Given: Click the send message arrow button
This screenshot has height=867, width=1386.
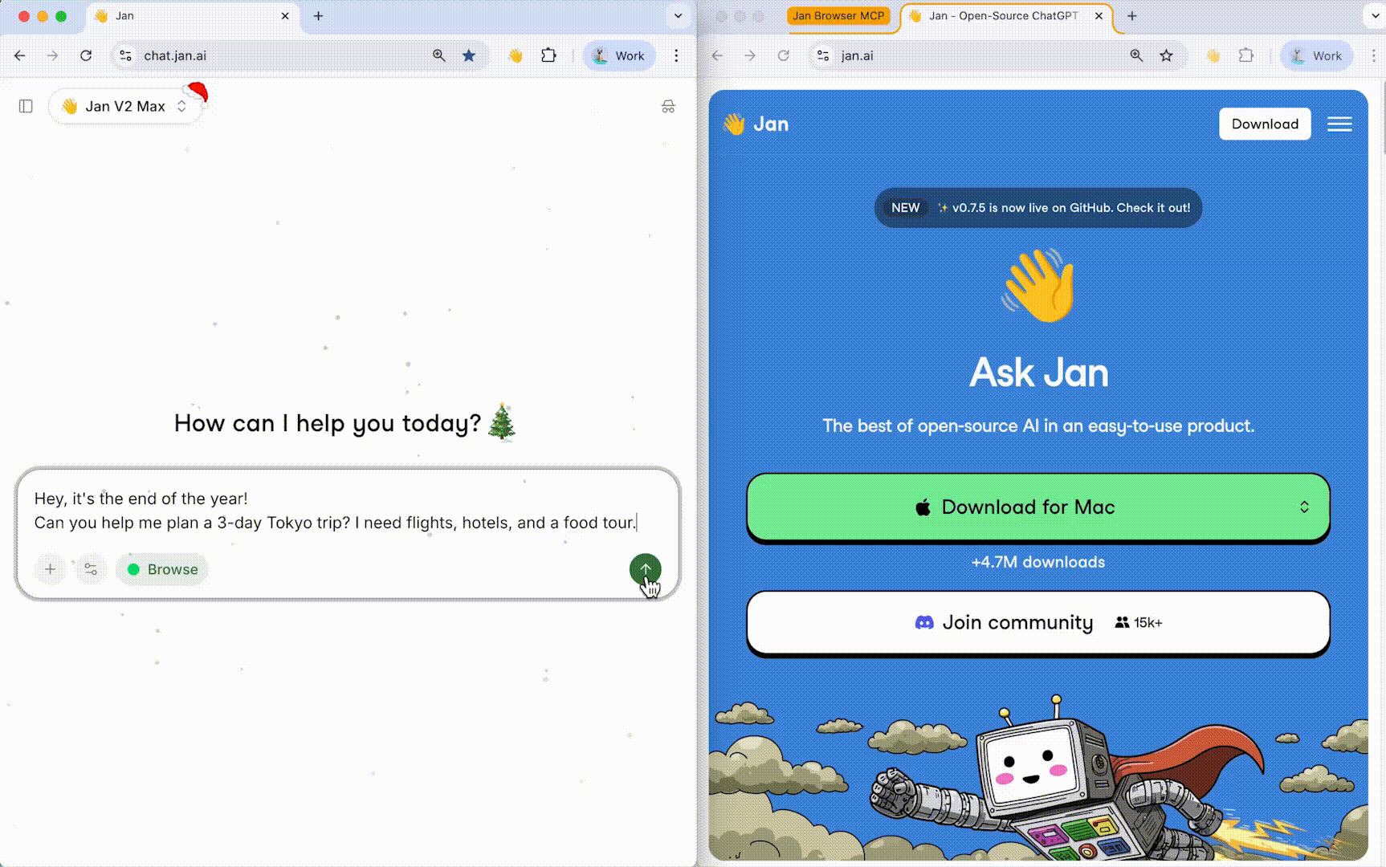Looking at the screenshot, I should pos(645,569).
